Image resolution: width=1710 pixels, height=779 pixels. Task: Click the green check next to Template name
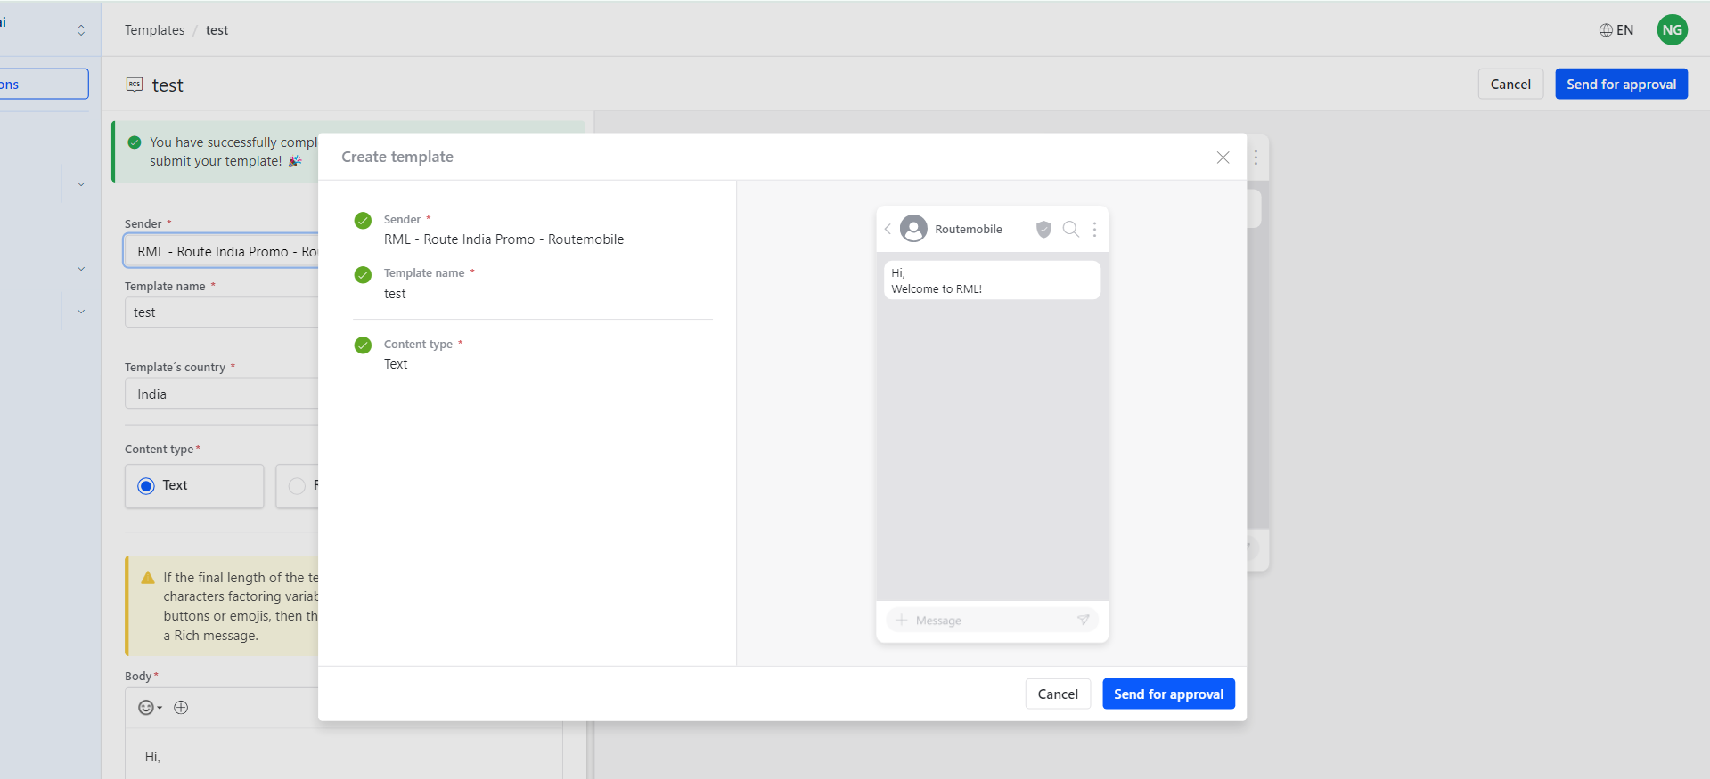(363, 274)
